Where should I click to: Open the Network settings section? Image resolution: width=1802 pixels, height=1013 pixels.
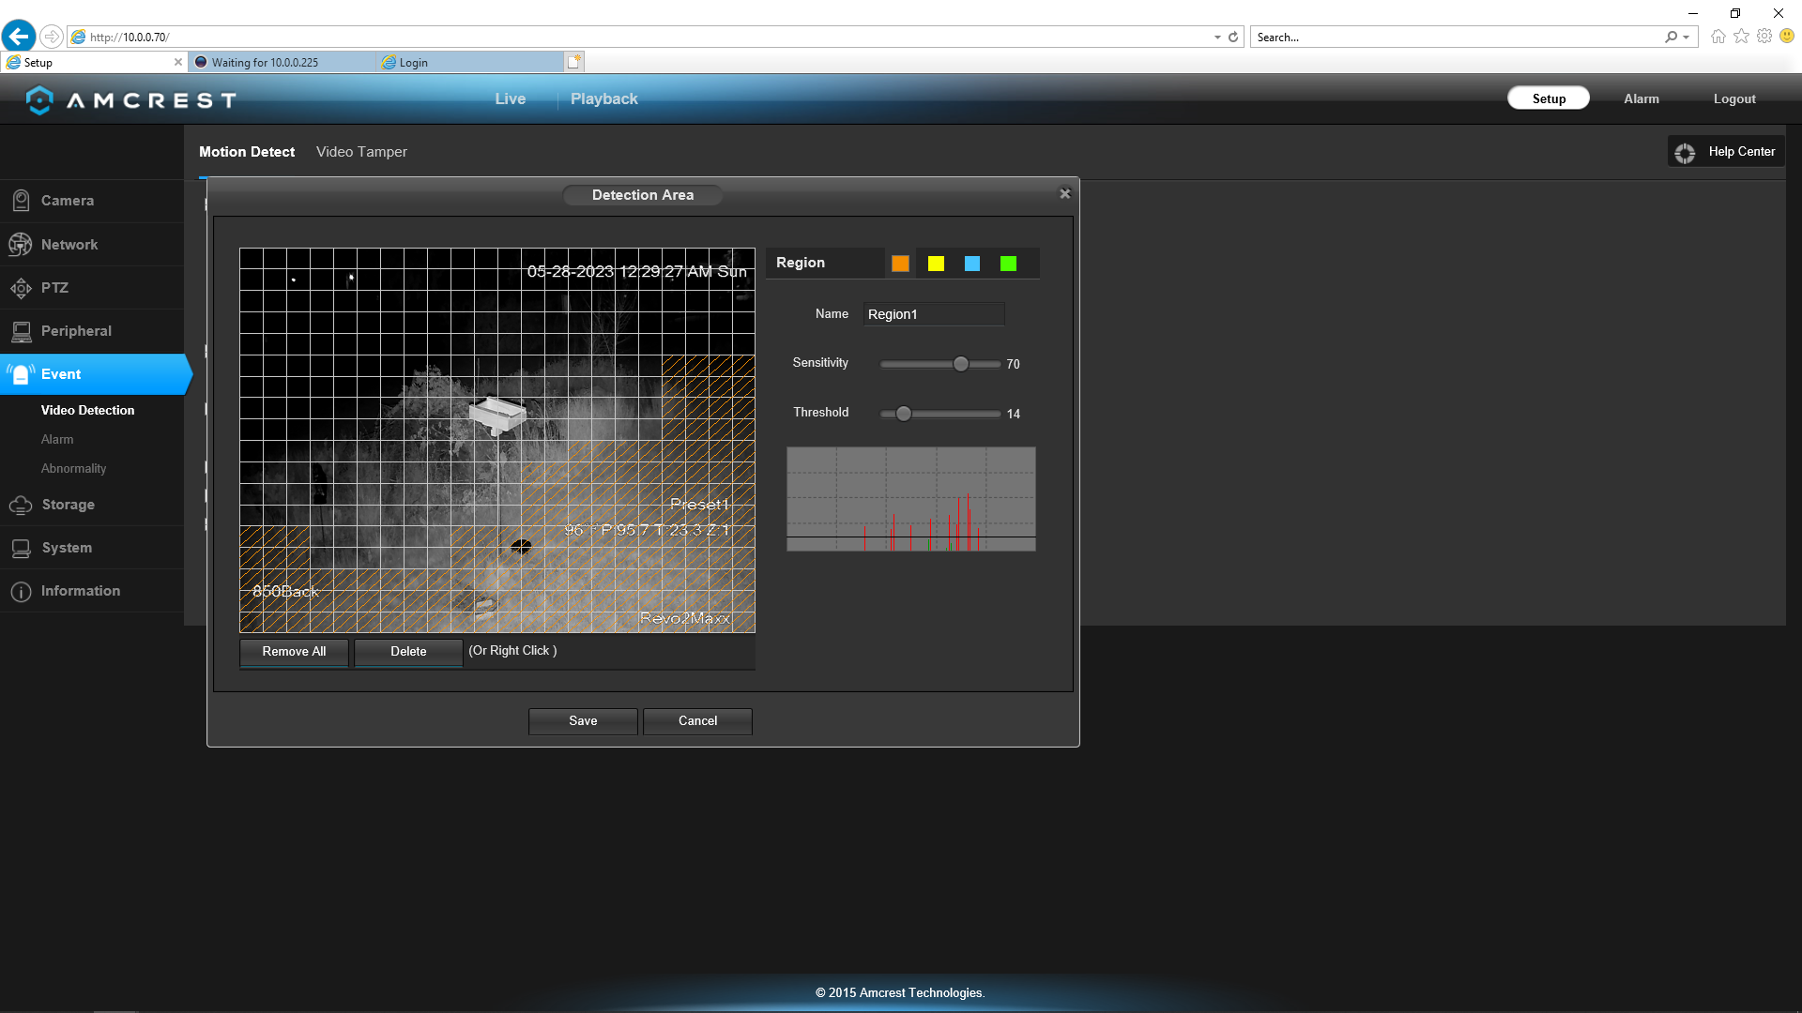[92, 244]
